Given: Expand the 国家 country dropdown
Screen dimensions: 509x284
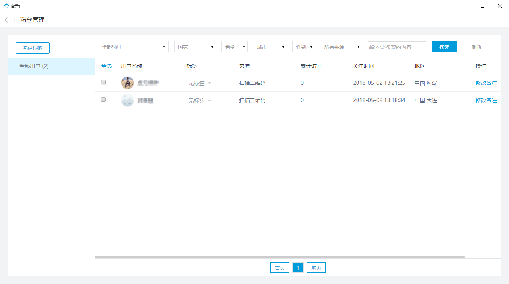Looking at the screenshot, I should click(195, 47).
